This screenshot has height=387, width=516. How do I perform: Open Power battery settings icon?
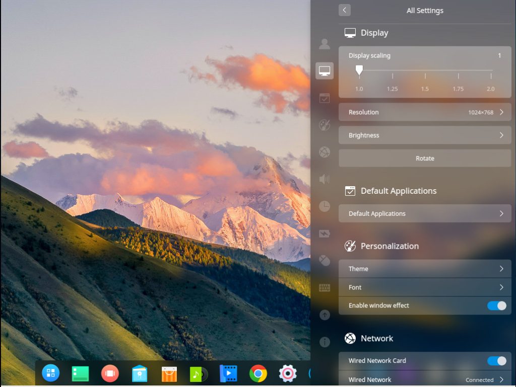pyautogui.click(x=324, y=234)
